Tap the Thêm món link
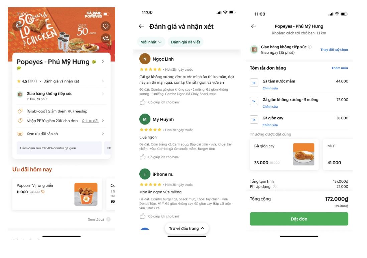The width and height of the screenshot is (367, 258). coord(340,68)
